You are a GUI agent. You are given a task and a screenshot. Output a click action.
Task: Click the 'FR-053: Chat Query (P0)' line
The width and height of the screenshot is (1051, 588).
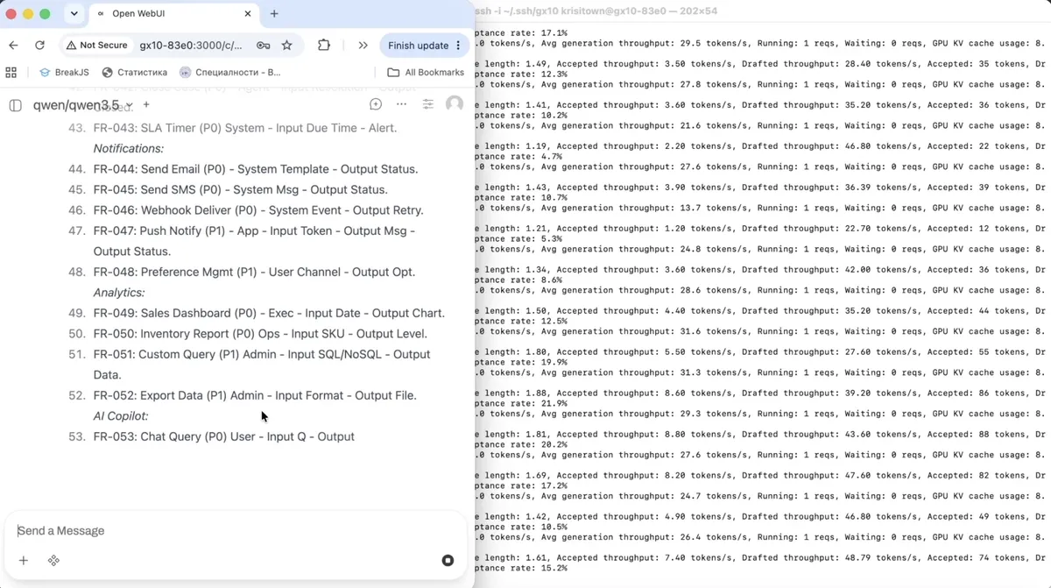(224, 436)
